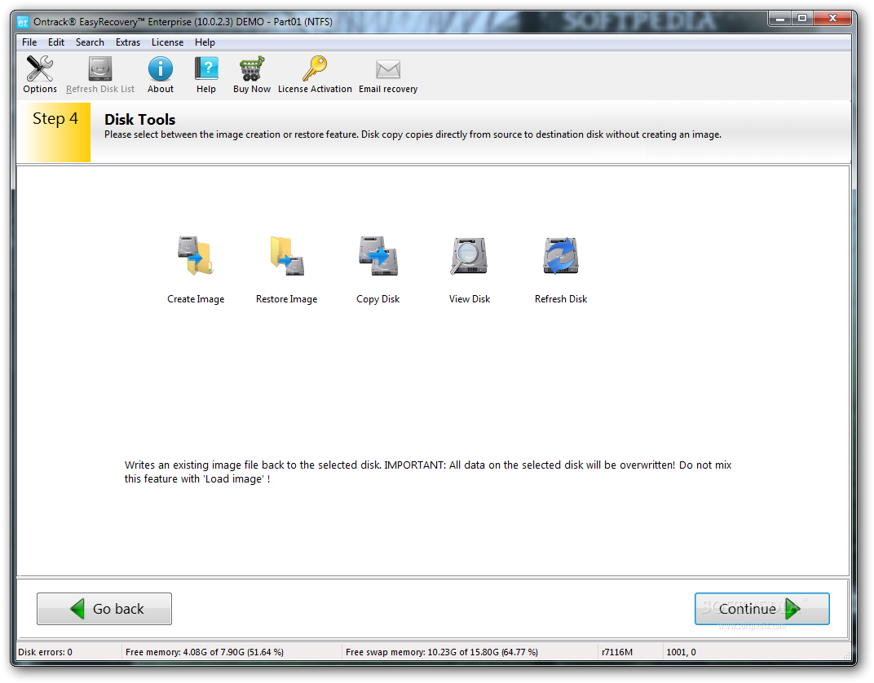Click the EasyRecovery app icon in title bar
The image size is (874, 683).
pos(23,22)
